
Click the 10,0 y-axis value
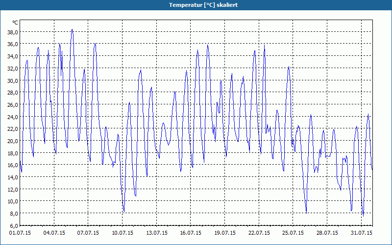(x=13, y=201)
